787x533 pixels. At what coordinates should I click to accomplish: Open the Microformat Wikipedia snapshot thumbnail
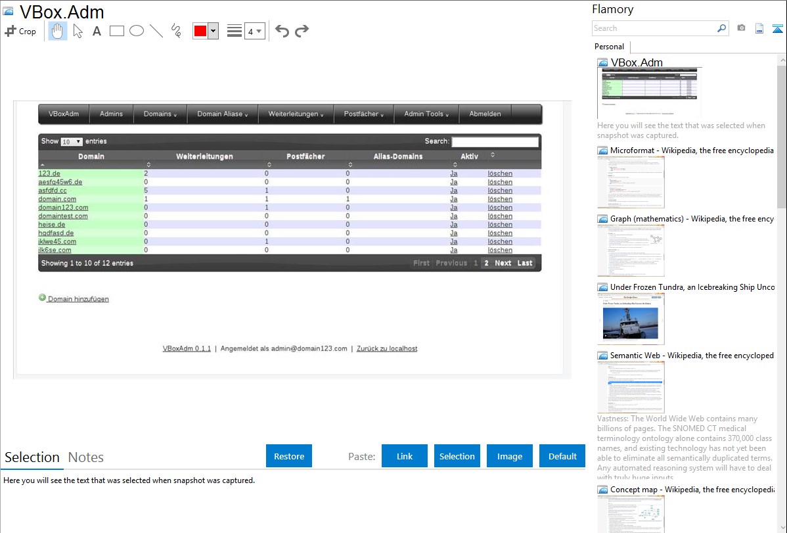click(631, 182)
